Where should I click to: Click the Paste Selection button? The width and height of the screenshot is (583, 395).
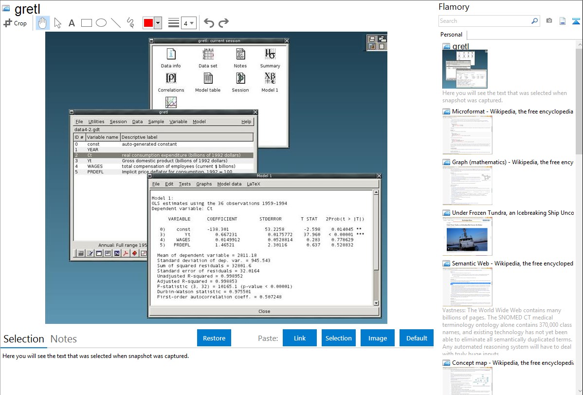pyautogui.click(x=338, y=338)
